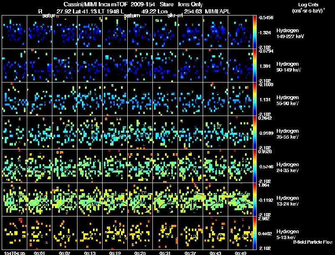This screenshot has width=335, height=255.
Task: Click the 0.9189 scale value
Action: pyautogui.click(x=266, y=133)
